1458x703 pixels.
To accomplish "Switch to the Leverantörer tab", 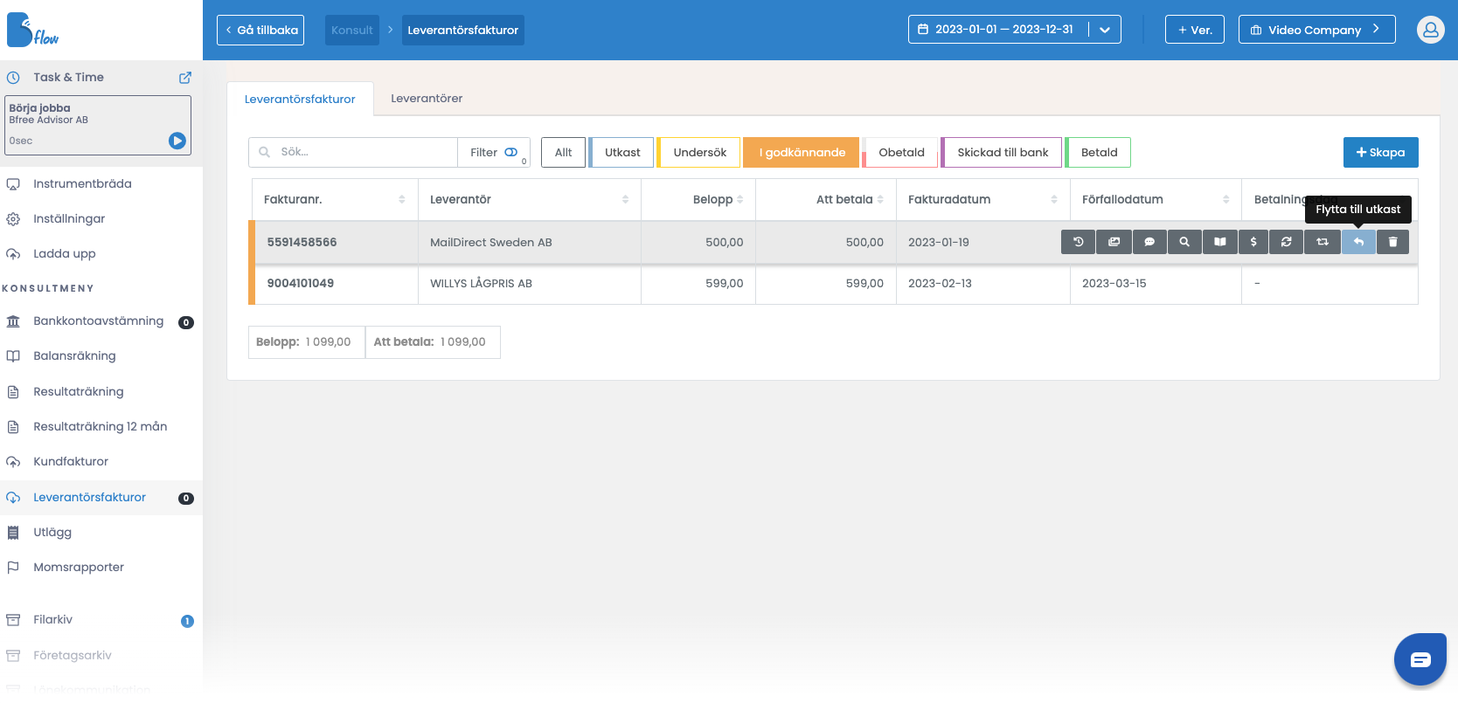I will [427, 99].
